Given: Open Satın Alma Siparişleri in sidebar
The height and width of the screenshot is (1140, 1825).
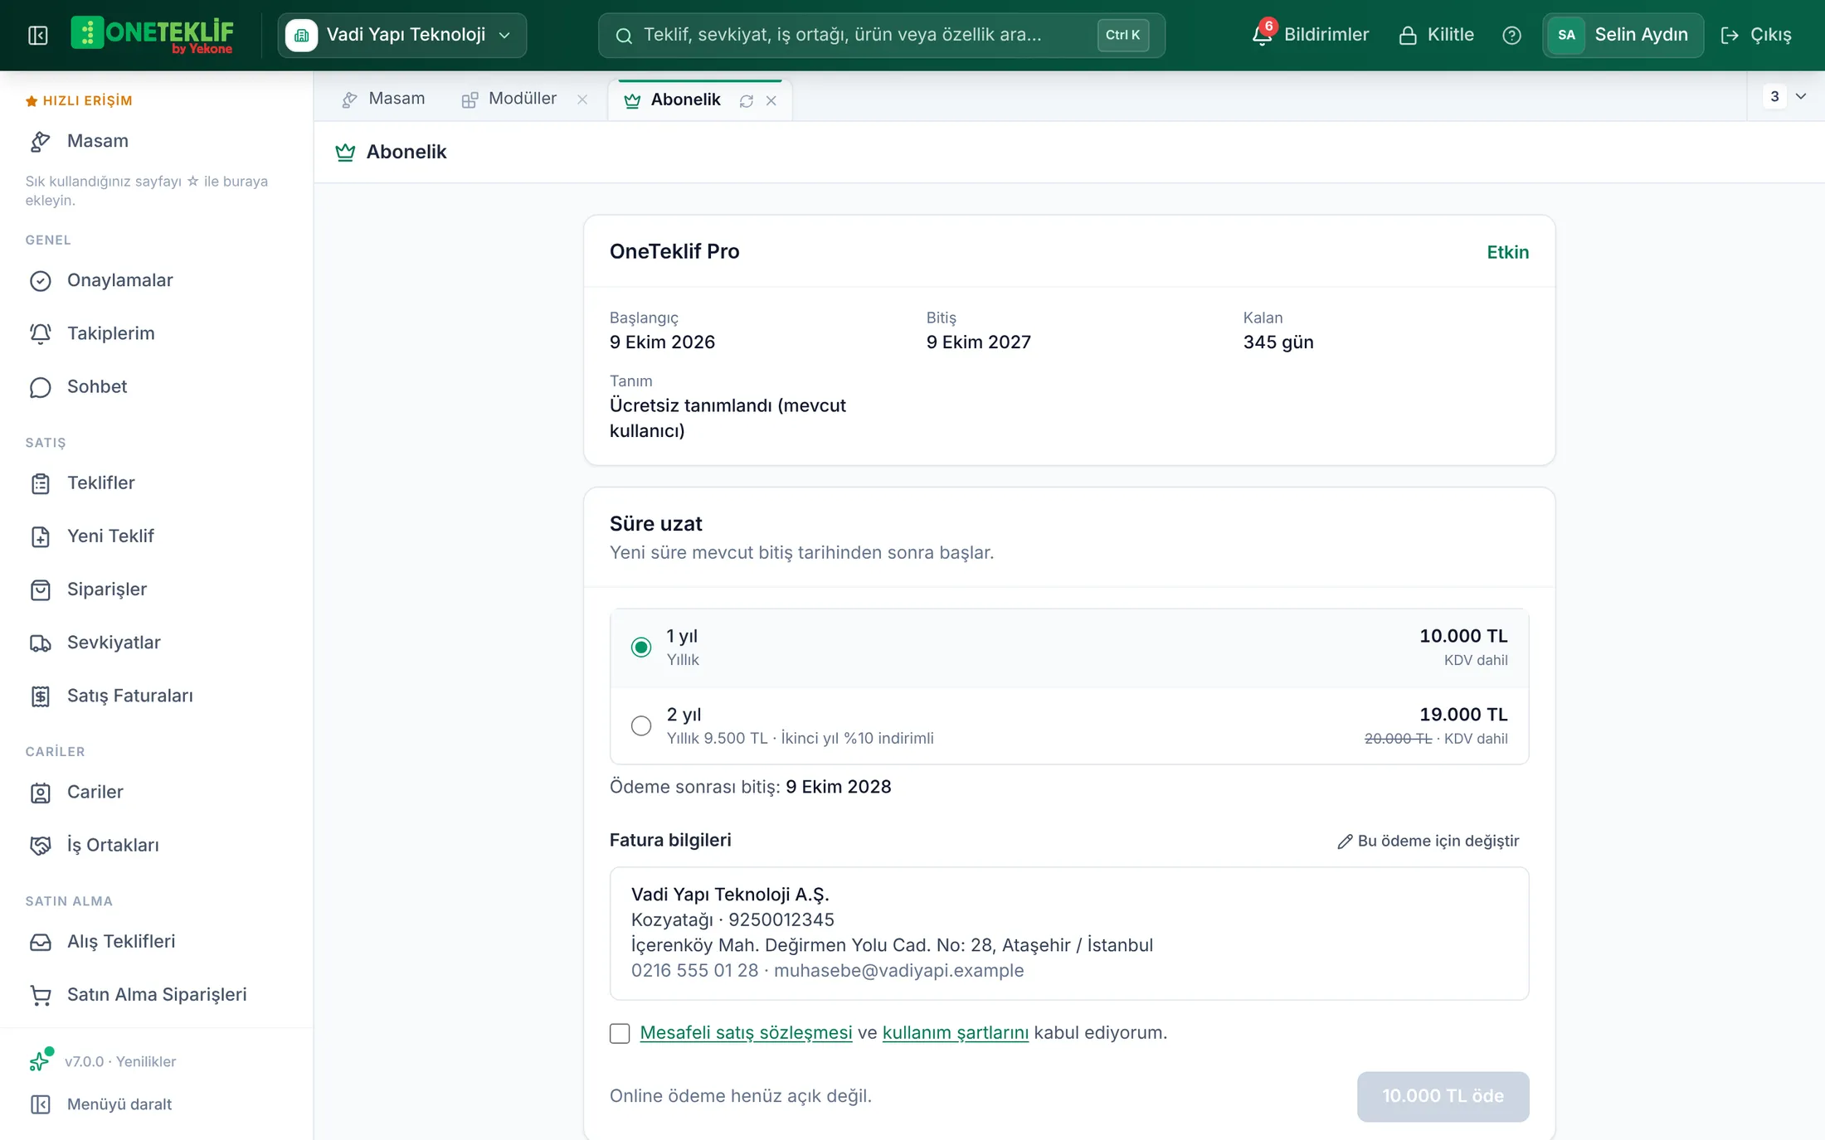Looking at the screenshot, I should point(157,994).
